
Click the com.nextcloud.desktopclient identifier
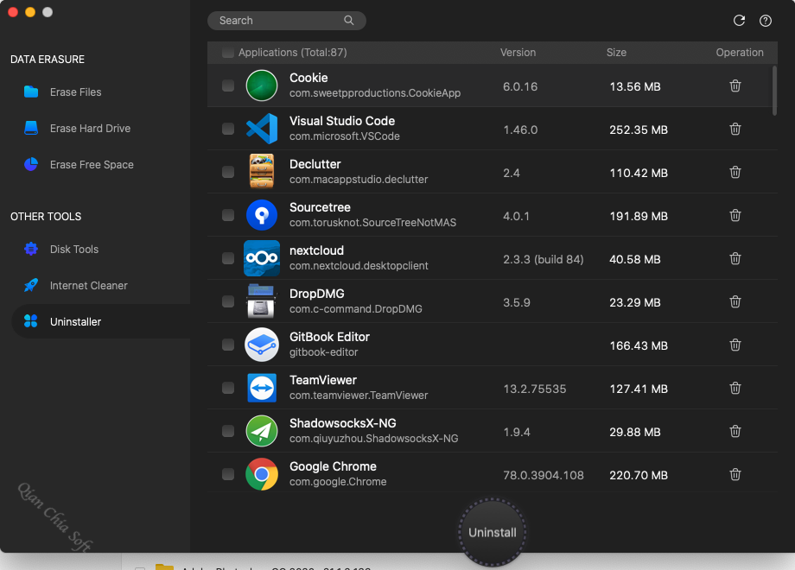coord(359,265)
